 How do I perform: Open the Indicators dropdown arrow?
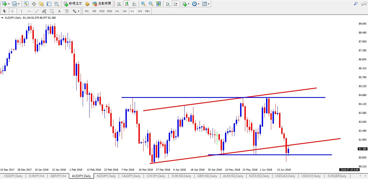(189, 4)
